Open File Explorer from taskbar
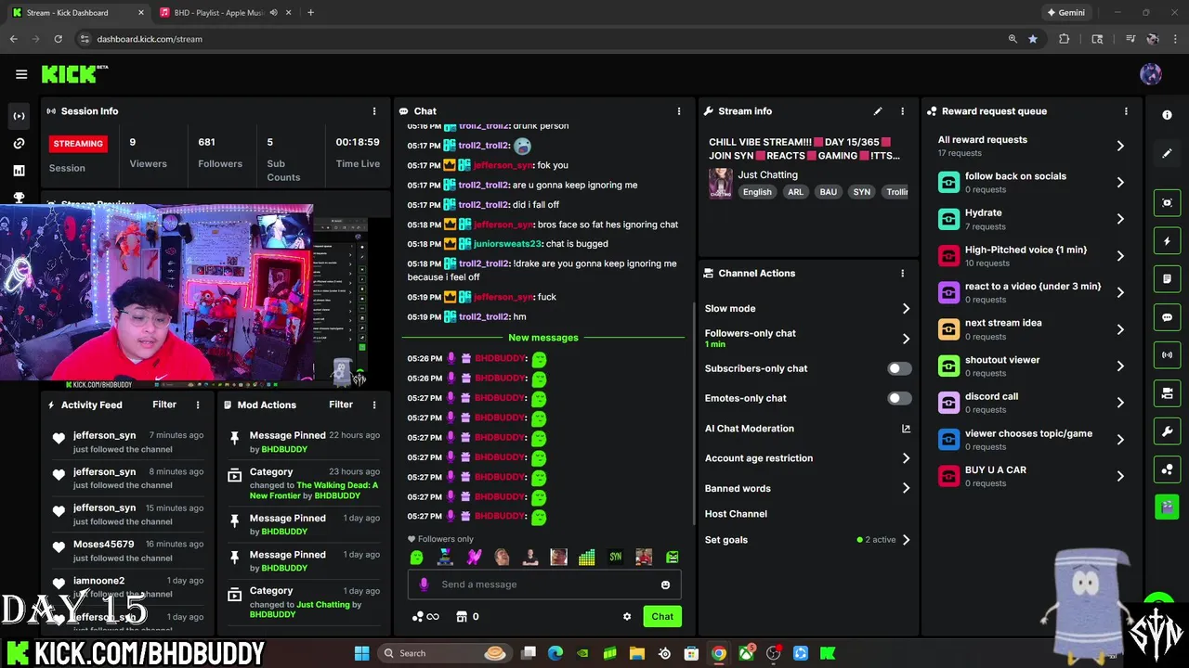The height and width of the screenshot is (668, 1189). [636, 653]
